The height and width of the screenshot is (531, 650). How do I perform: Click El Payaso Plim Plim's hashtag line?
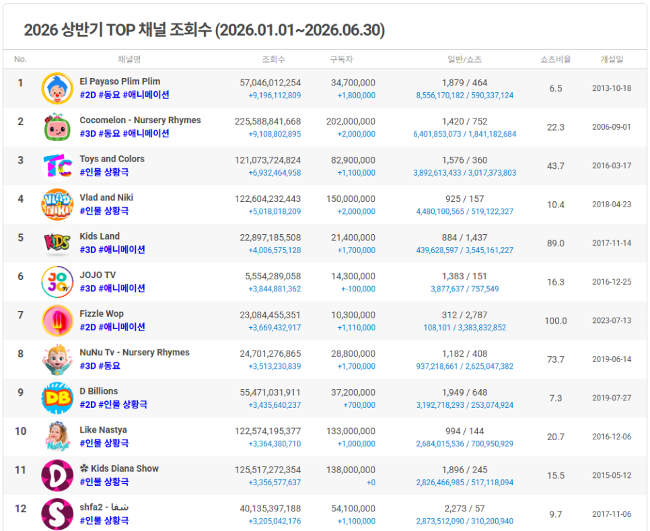click(x=124, y=95)
